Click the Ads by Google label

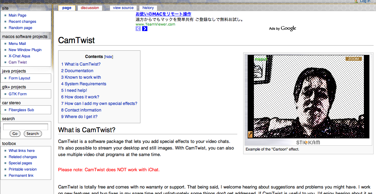click(283, 28)
